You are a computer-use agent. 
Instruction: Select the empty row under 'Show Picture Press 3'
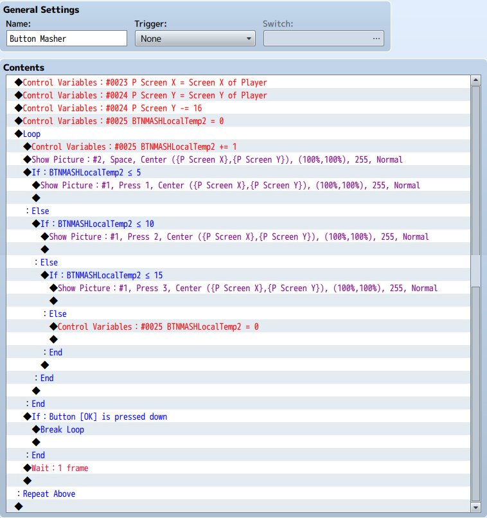point(238,301)
